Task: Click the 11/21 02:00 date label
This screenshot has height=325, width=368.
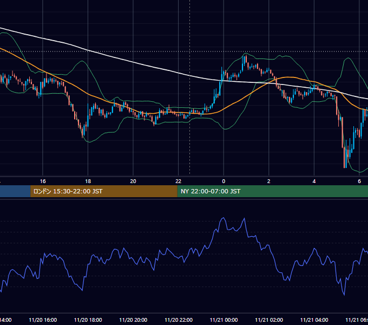Action: coord(269,320)
